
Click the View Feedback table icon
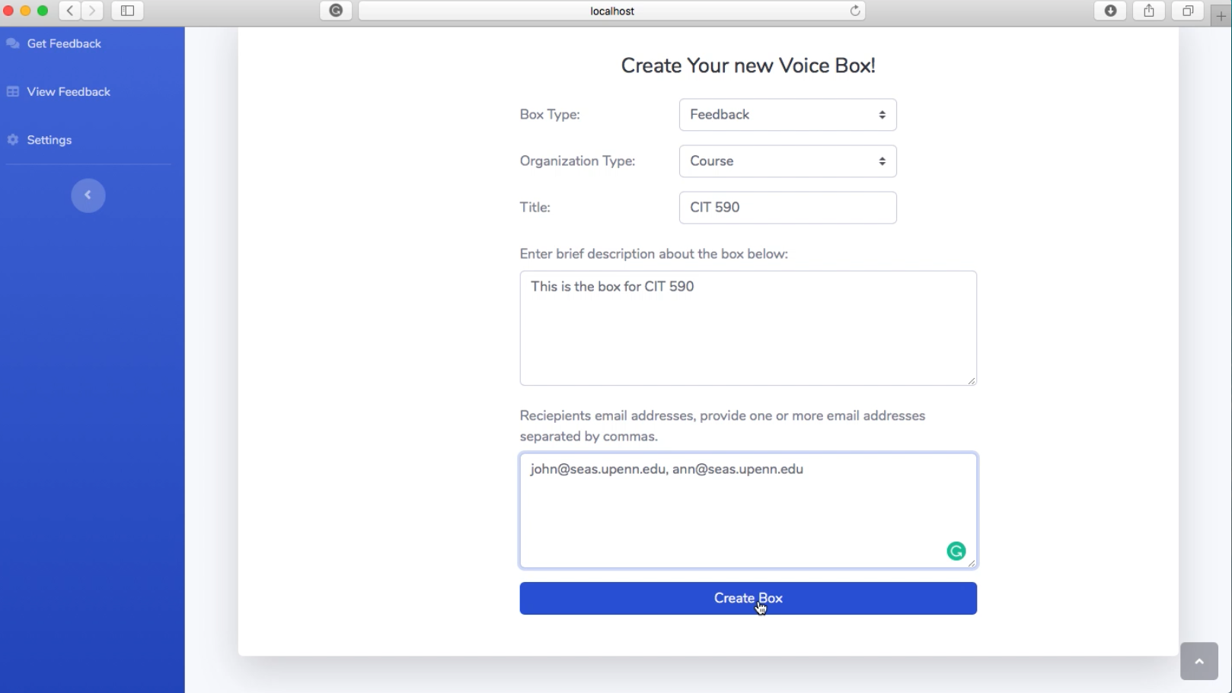pos(13,92)
